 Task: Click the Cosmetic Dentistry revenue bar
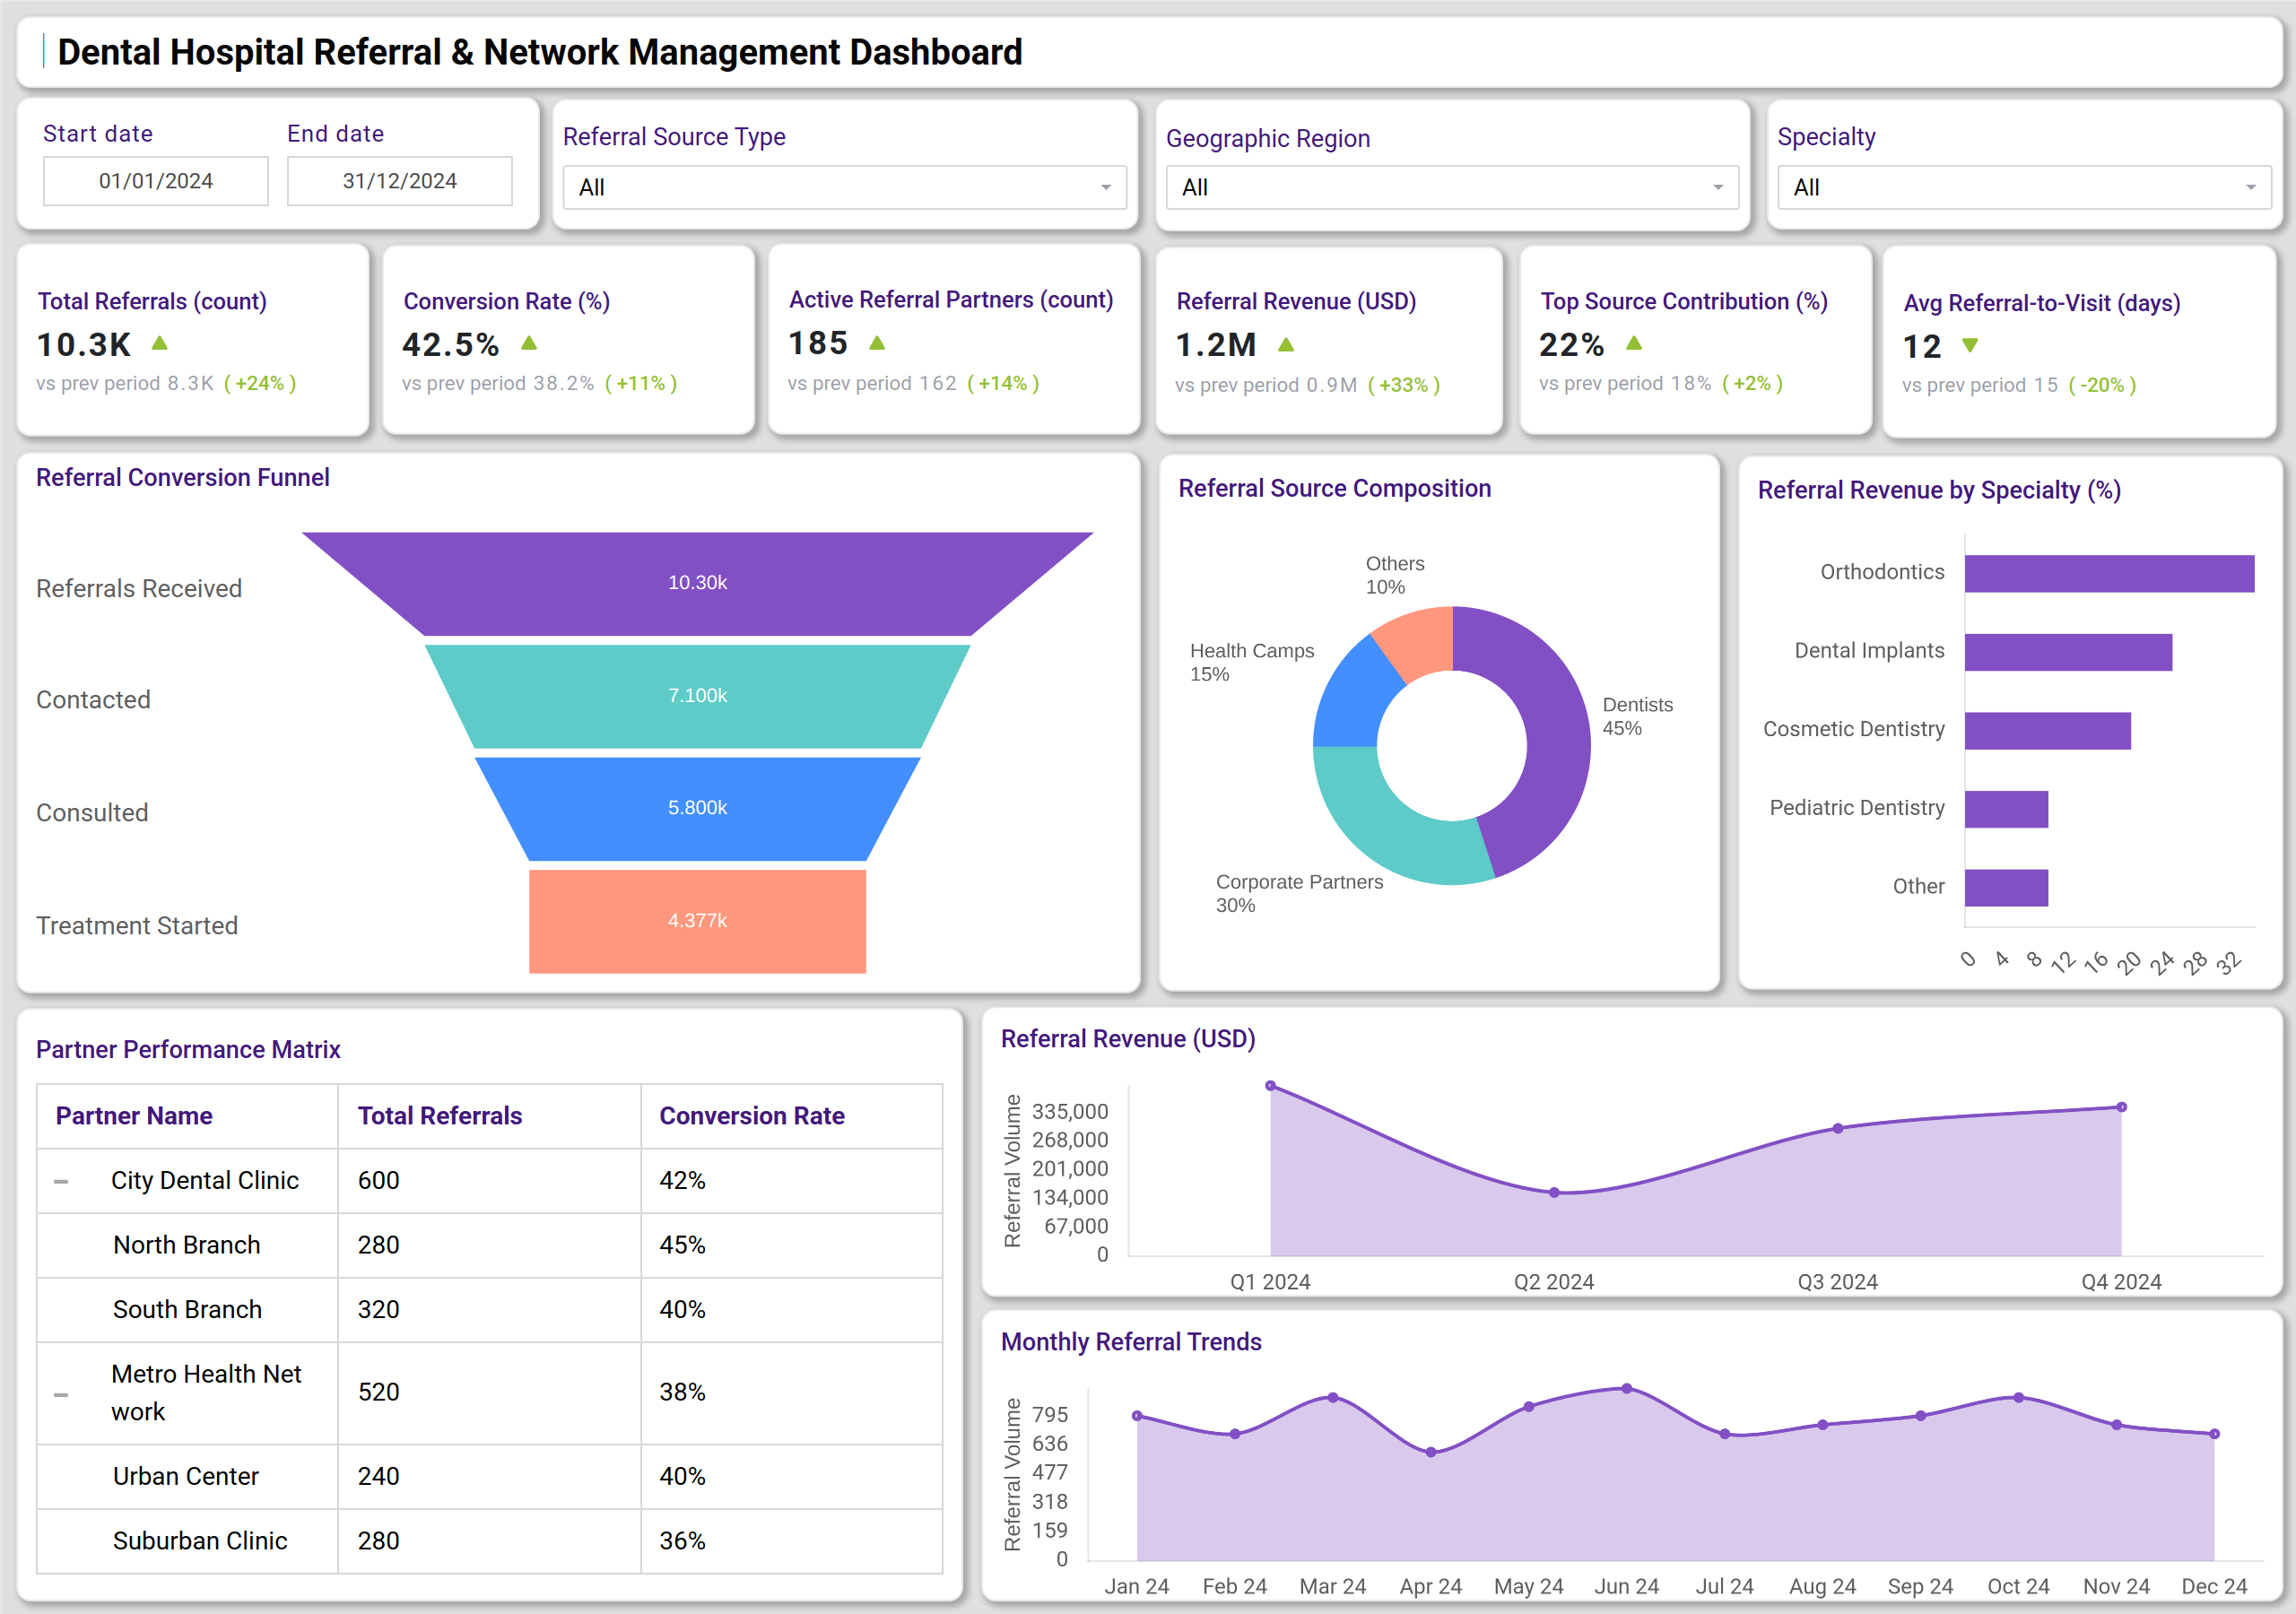tap(2047, 731)
